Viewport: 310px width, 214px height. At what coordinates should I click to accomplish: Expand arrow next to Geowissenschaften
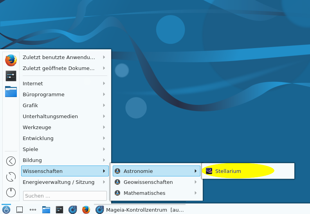click(x=196, y=182)
